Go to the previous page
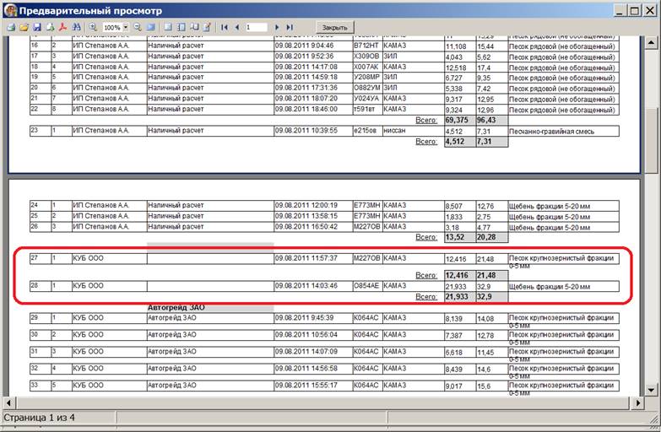This screenshot has height=432, width=661. coord(237,27)
